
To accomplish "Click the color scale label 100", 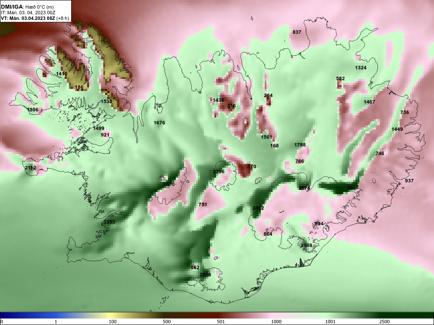I will pos(112,322).
